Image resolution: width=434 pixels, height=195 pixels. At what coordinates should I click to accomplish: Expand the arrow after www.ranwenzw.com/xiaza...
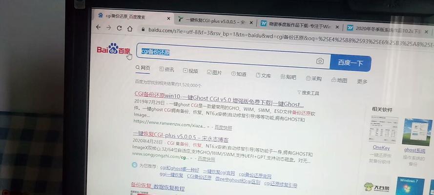point(208,126)
